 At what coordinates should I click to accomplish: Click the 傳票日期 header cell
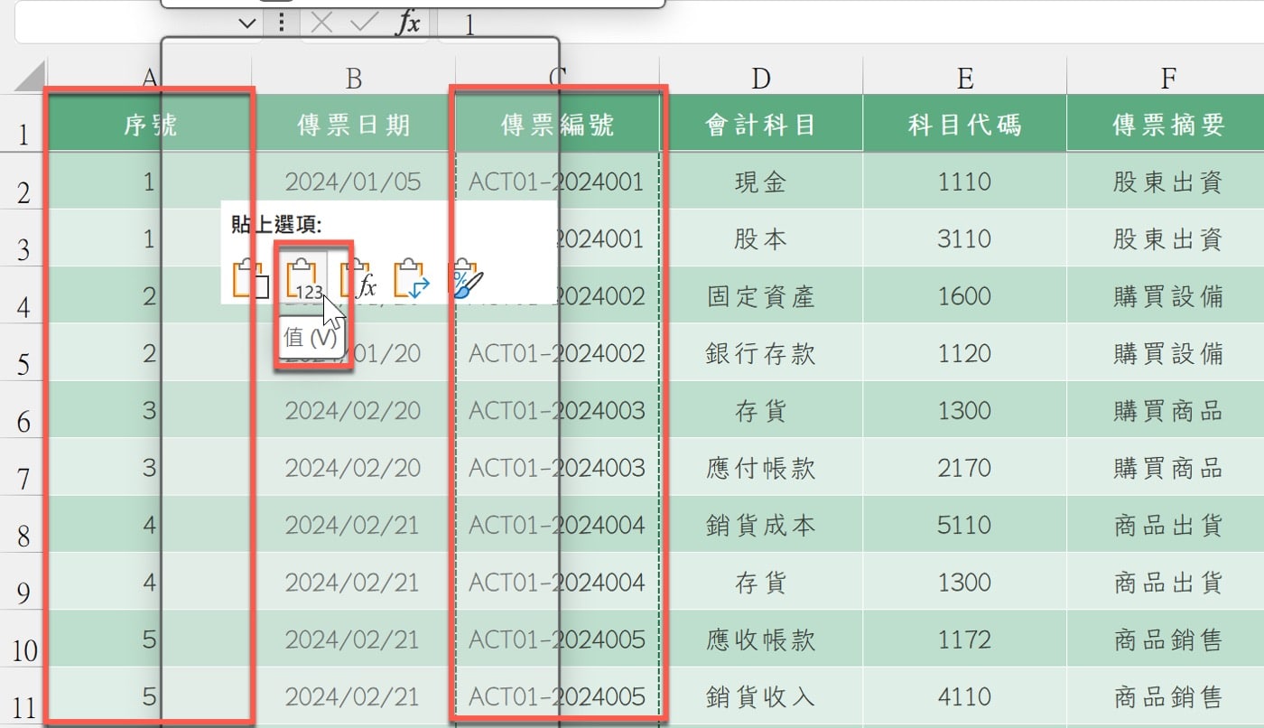354,124
